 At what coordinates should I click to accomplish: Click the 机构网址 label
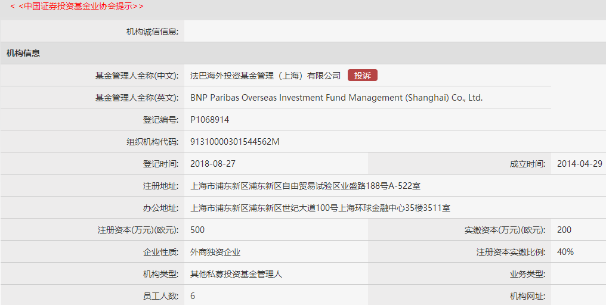click(527, 296)
